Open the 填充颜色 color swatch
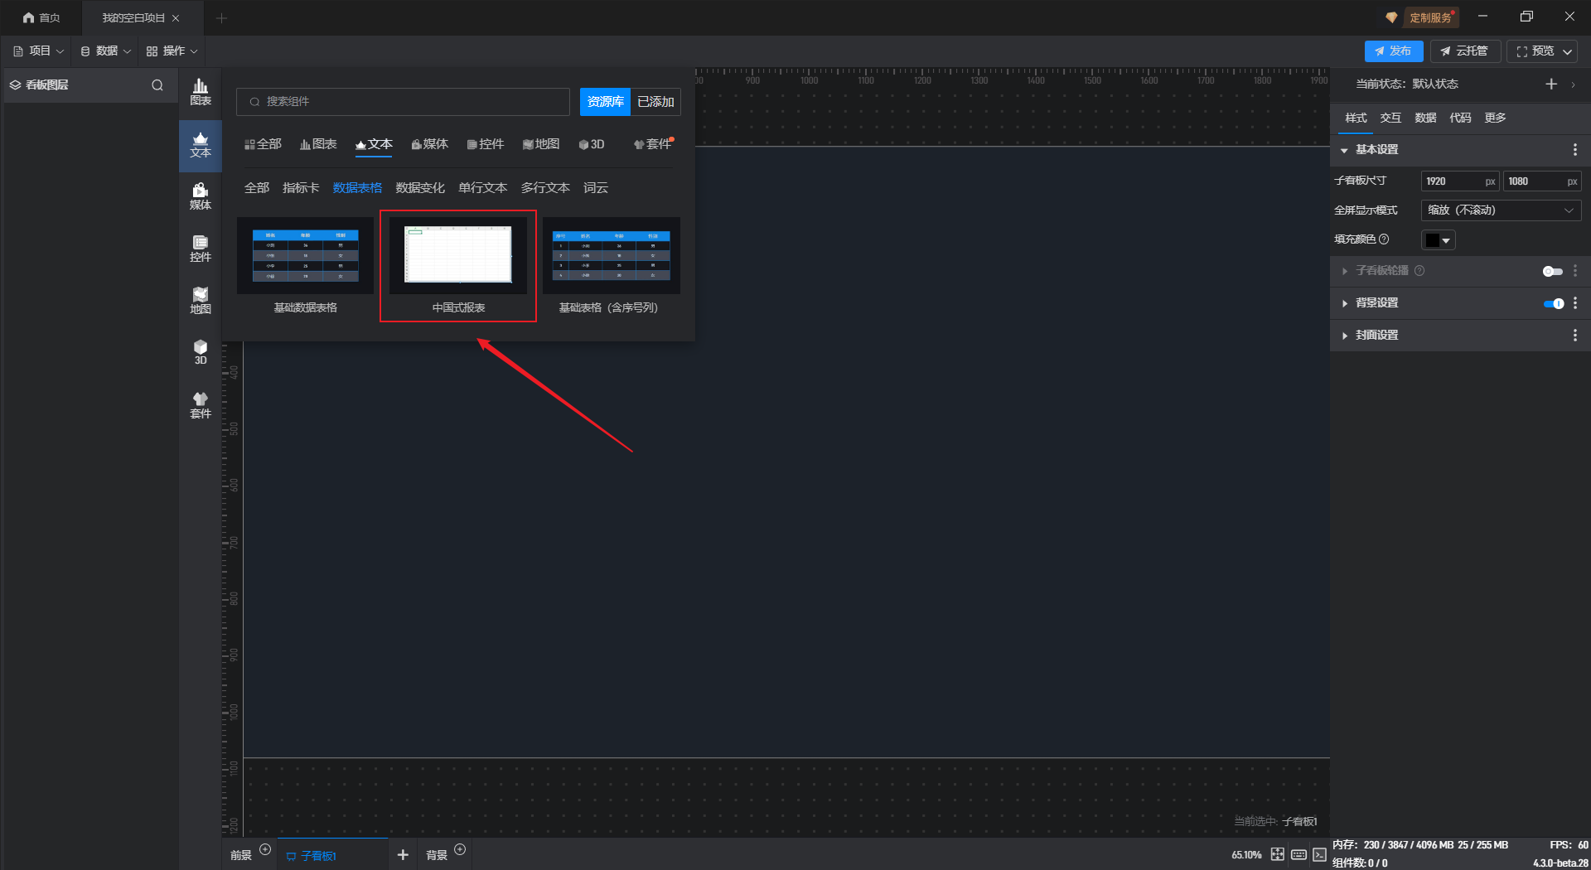 1438,240
